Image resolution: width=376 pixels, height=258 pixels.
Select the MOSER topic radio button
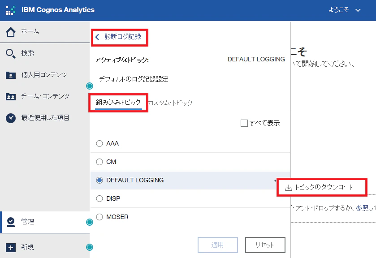99,217
